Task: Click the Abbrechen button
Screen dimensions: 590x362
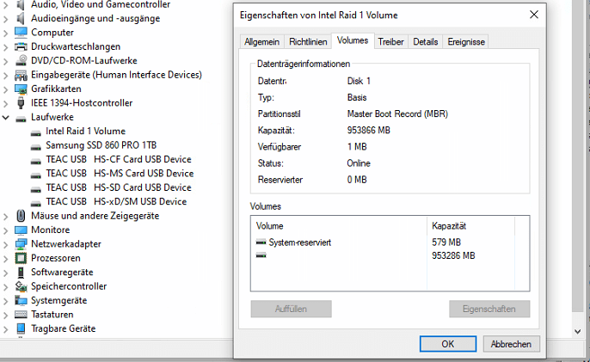Action: [x=511, y=344]
